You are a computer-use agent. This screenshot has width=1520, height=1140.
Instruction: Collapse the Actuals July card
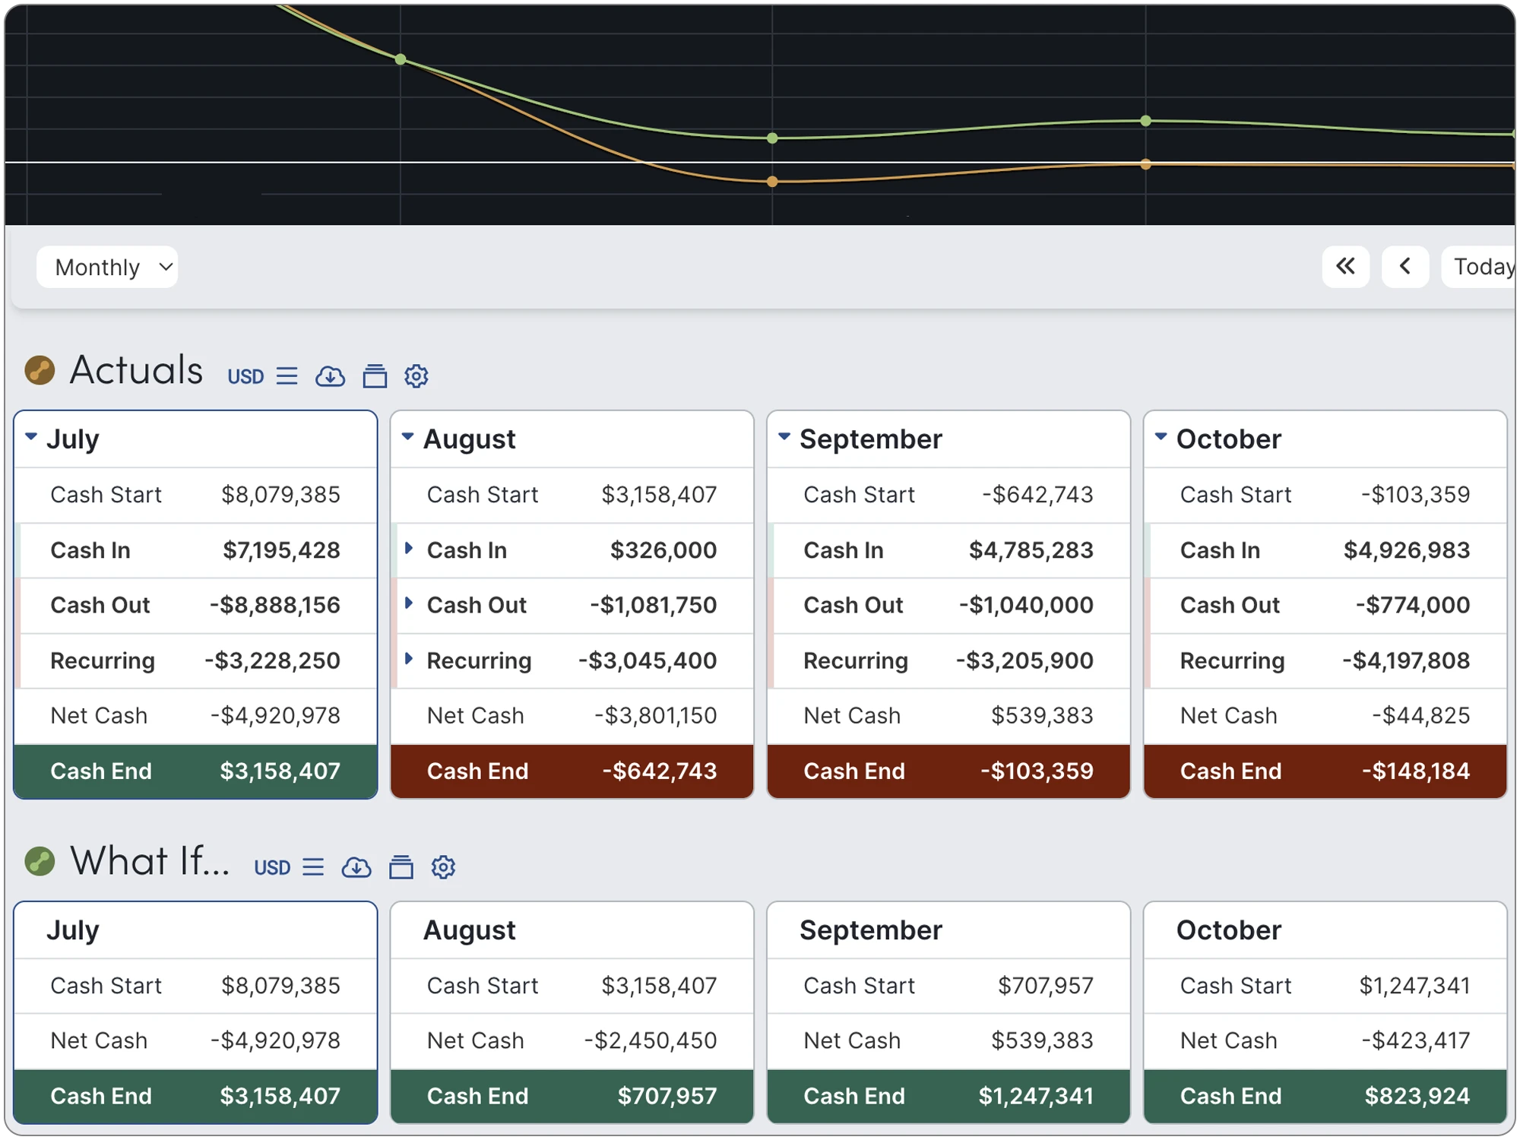(x=31, y=437)
